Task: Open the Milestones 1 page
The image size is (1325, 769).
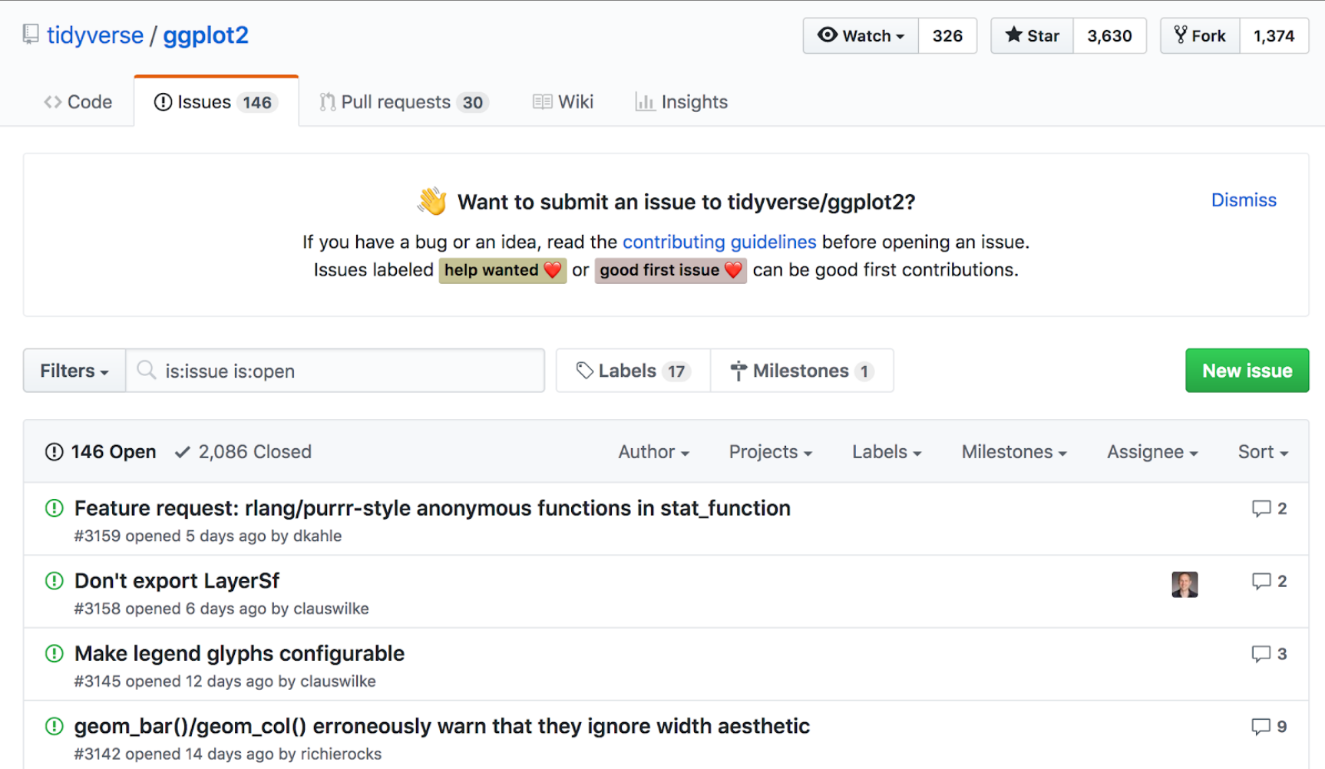Action: click(x=802, y=371)
